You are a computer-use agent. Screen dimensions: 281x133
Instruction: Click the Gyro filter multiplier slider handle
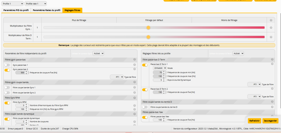point(148,28)
